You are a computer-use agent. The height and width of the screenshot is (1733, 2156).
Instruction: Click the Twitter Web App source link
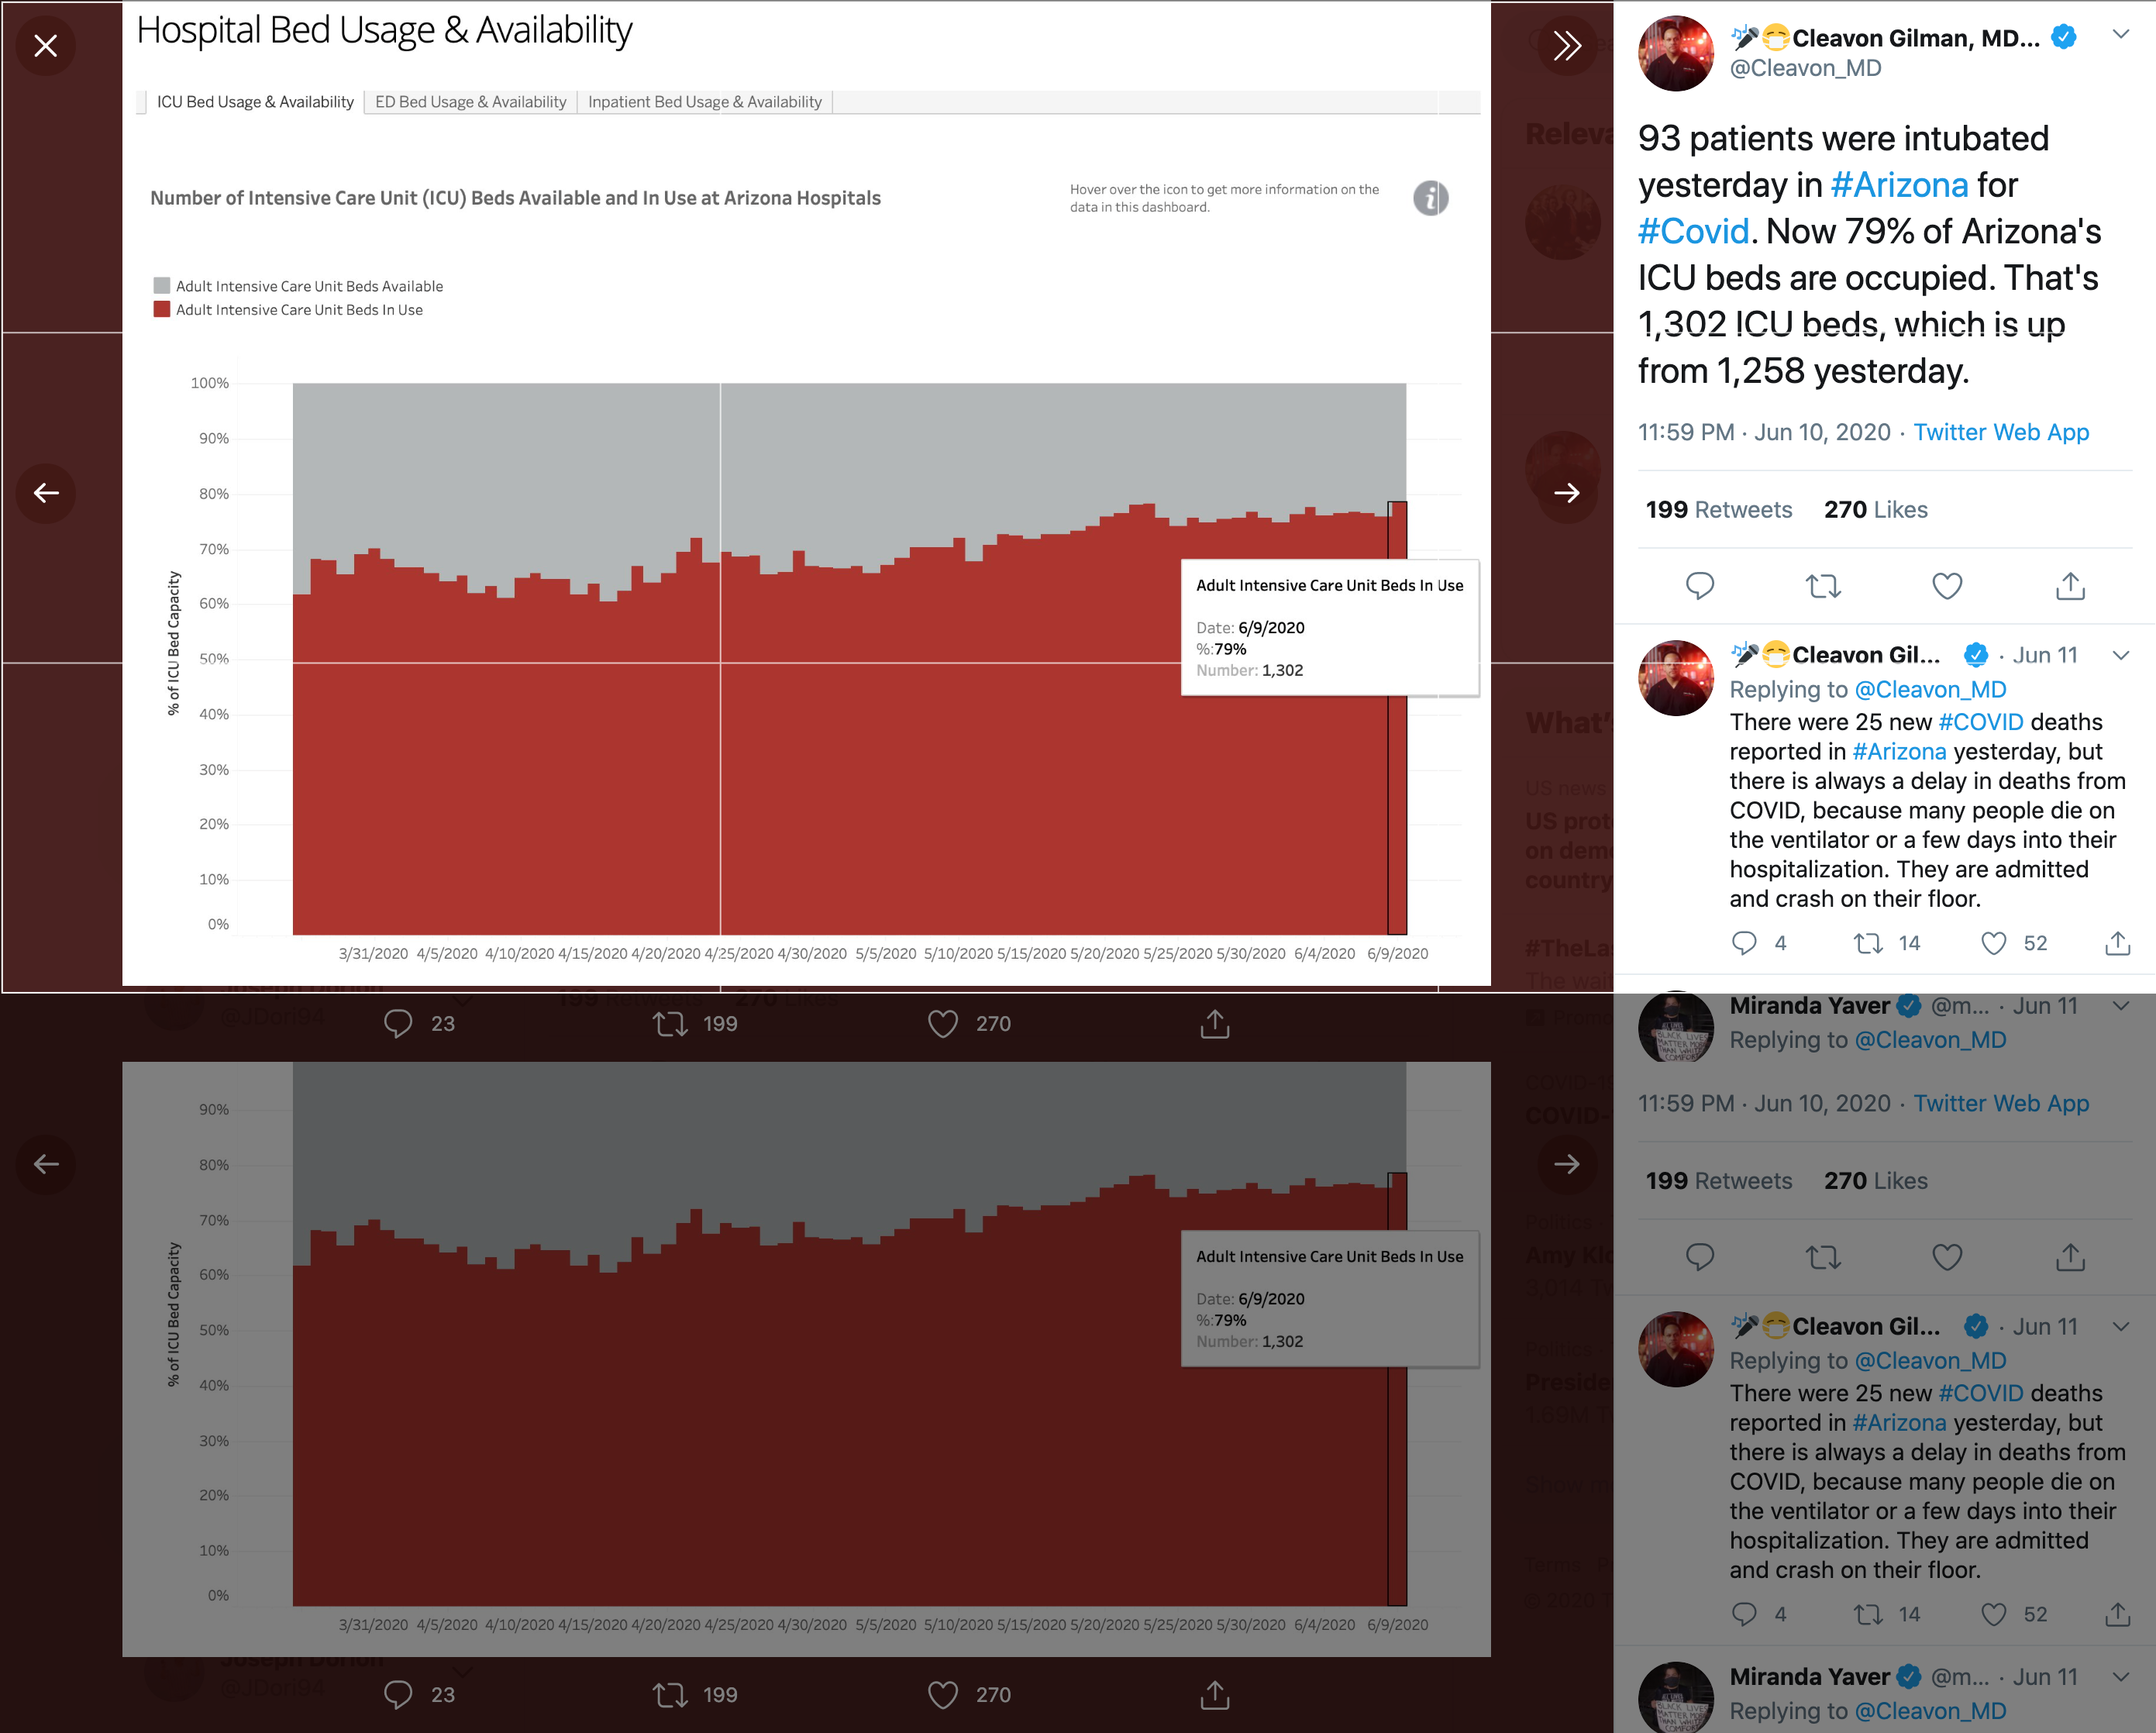pyautogui.click(x=2001, y=432)
